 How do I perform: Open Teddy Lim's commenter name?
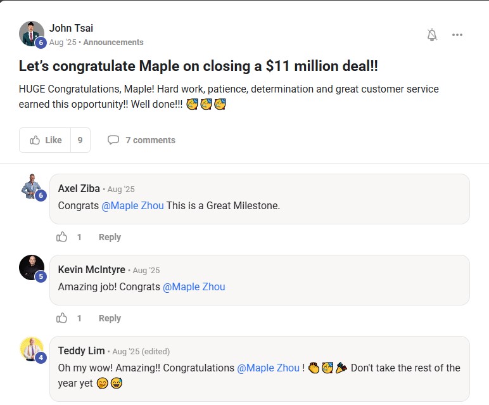(81, 350)
